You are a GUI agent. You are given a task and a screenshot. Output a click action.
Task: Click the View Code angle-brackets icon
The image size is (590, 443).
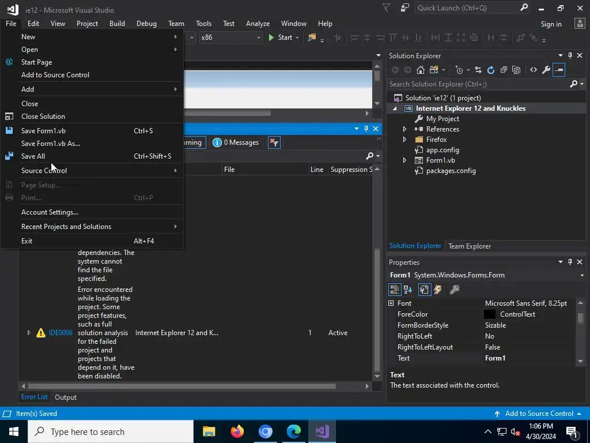[x=533, y=70]
